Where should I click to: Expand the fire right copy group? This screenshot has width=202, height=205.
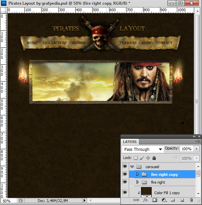pos(137,174)
